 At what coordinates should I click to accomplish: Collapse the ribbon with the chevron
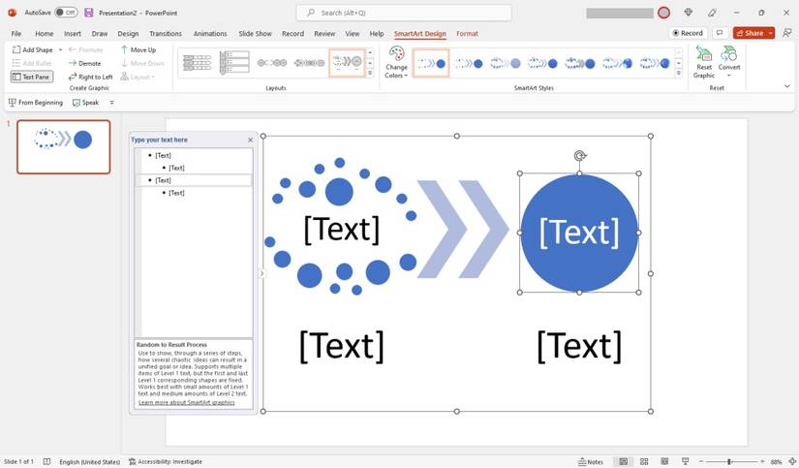(786, 86)
